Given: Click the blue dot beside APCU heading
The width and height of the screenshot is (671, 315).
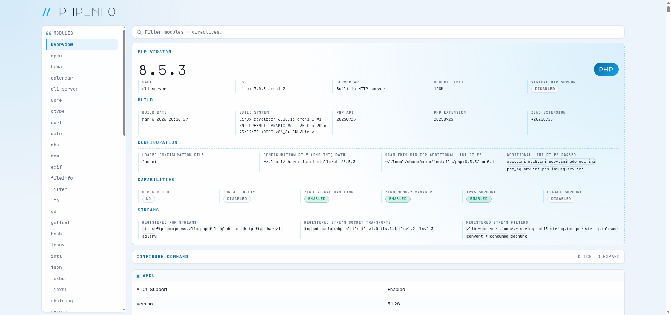Looking at the screenshot, I should [138, 276].
